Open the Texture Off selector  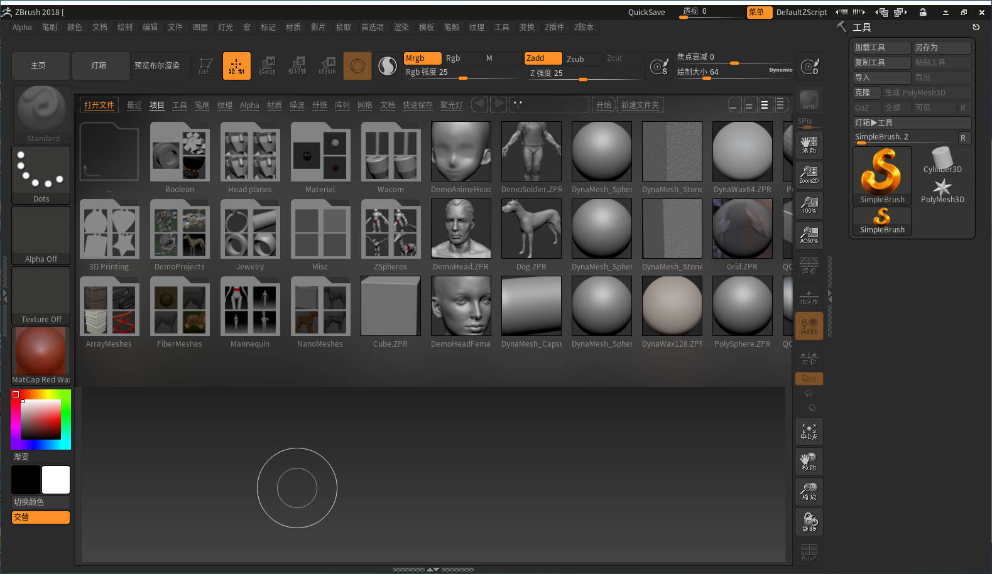coord(41,296)
